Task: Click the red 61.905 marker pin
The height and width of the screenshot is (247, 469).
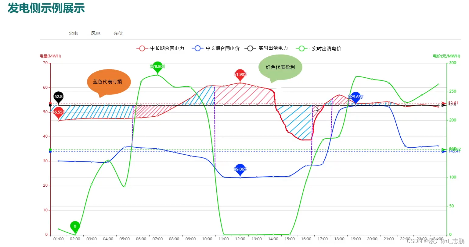Action: coord(240,75)
